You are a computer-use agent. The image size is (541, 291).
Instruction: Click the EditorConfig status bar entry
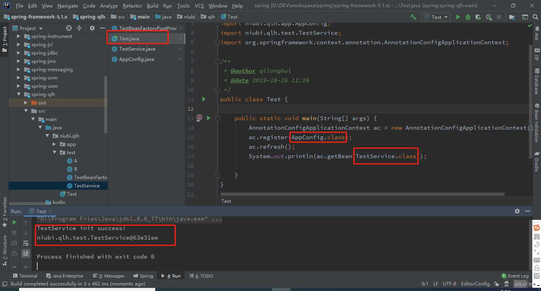(x=475, y=284)
